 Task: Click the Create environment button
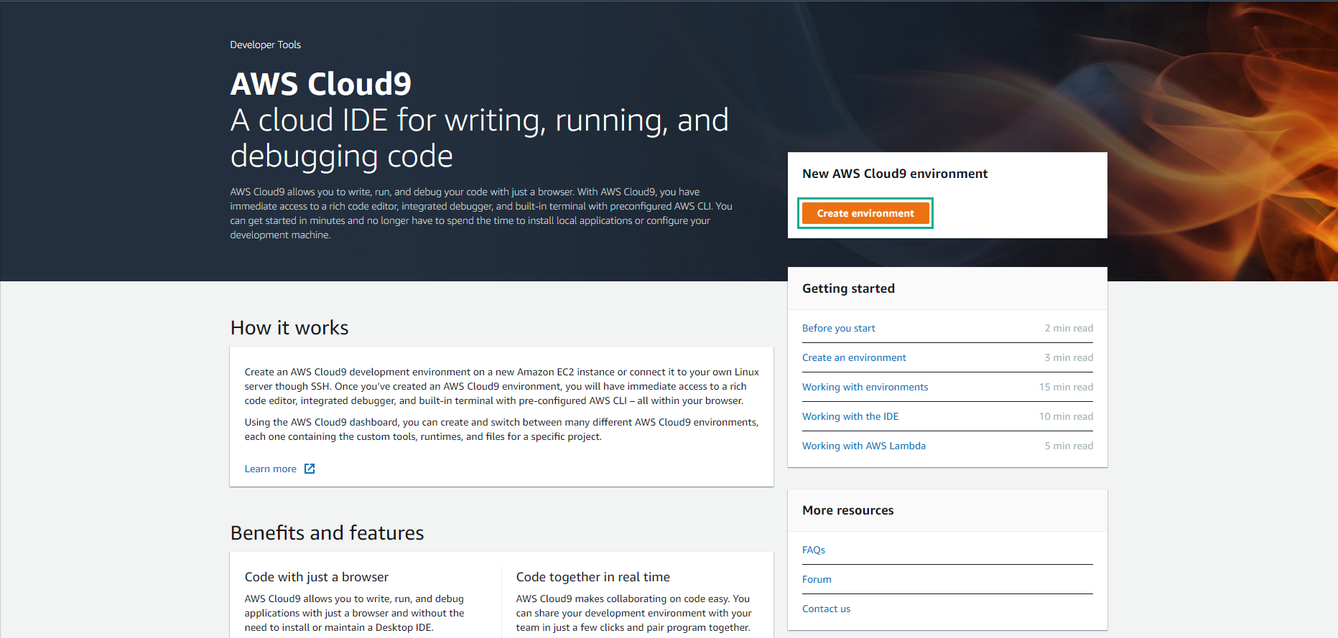[x=865, y=213]
